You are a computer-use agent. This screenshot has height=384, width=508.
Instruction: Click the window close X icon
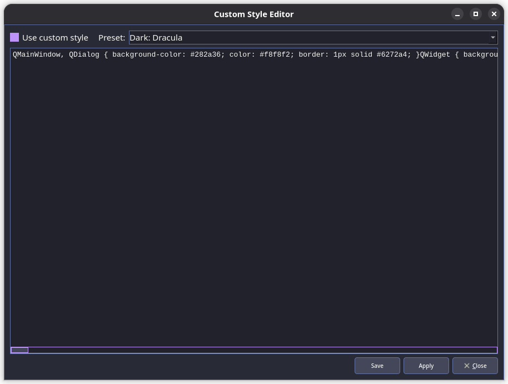tap(494, 14)
